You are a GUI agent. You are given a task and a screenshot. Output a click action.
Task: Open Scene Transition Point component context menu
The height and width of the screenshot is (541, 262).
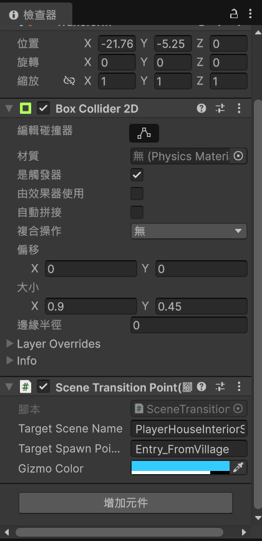coord(239,387)
